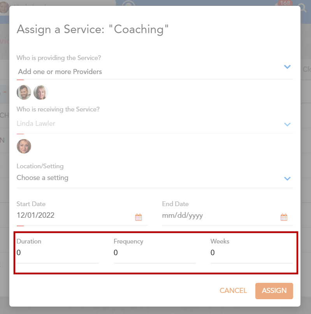Click the Frequency input field
Viewport: 311px width, 314px height.
tap(155, 253)
